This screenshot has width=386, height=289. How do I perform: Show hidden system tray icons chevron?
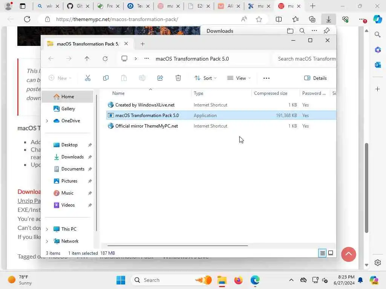click(x=291, y=280)
